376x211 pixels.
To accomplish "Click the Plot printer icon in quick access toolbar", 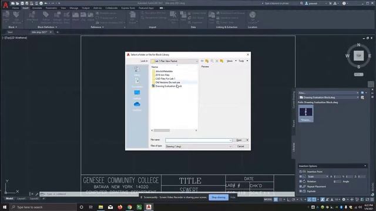I will (x=41, y=4).
